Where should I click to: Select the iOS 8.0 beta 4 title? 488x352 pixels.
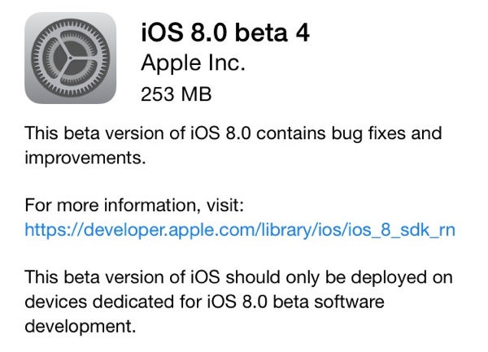coord(225,33)
